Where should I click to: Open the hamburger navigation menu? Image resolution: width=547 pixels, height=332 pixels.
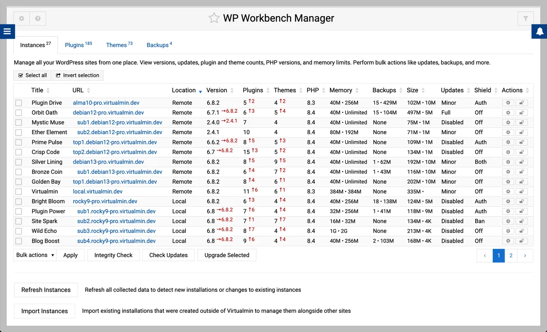[7, 32]
